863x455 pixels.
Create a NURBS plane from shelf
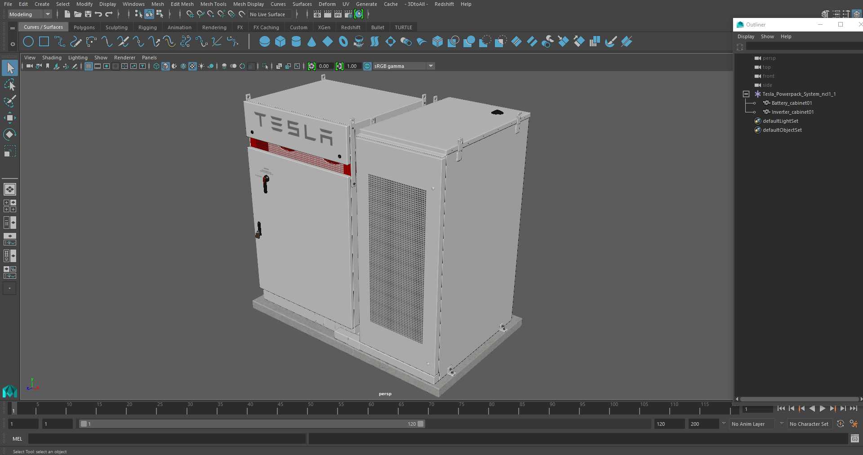[328, 42]
